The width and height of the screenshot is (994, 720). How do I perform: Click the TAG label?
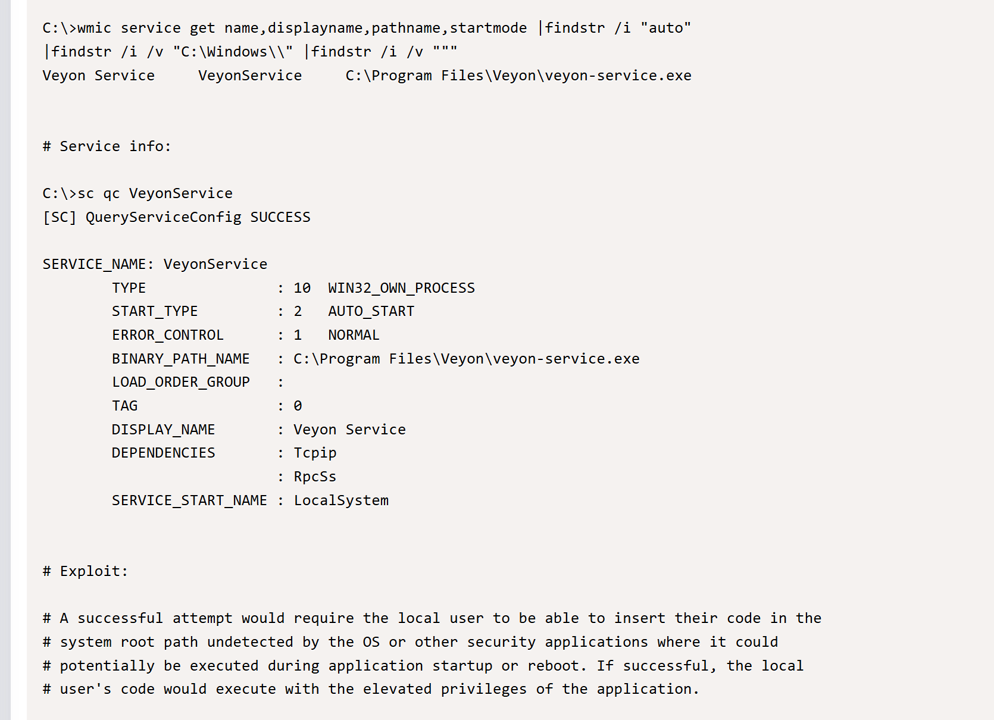[x=125, y=406]
